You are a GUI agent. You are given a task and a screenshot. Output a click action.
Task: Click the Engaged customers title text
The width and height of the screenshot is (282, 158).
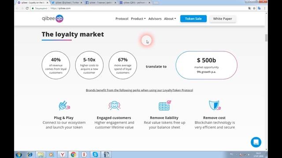(x=114, y=118)
